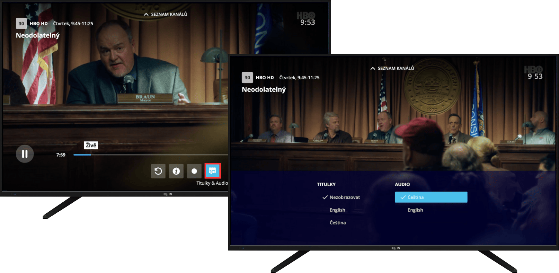The image size is (559, 273).
Task: Click the HBO HD channel name on the left TV
Action: coord(39,23)
